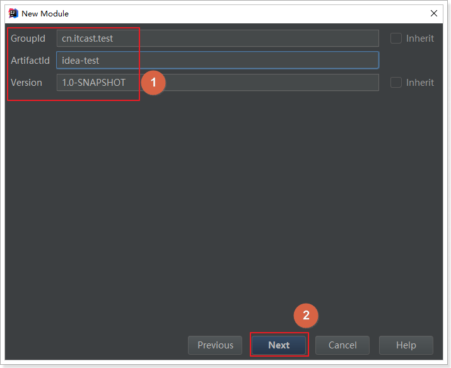Enable Inherit checkbox for Version
This screenshot has height=368, width=451.
pos(395,83)
